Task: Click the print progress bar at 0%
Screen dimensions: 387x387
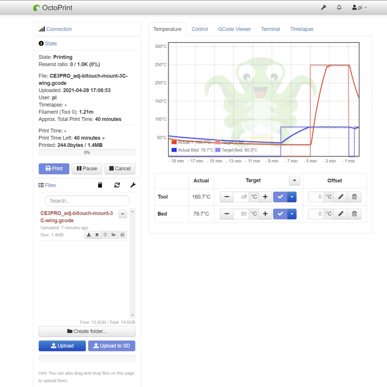Action: coord(87,153)
